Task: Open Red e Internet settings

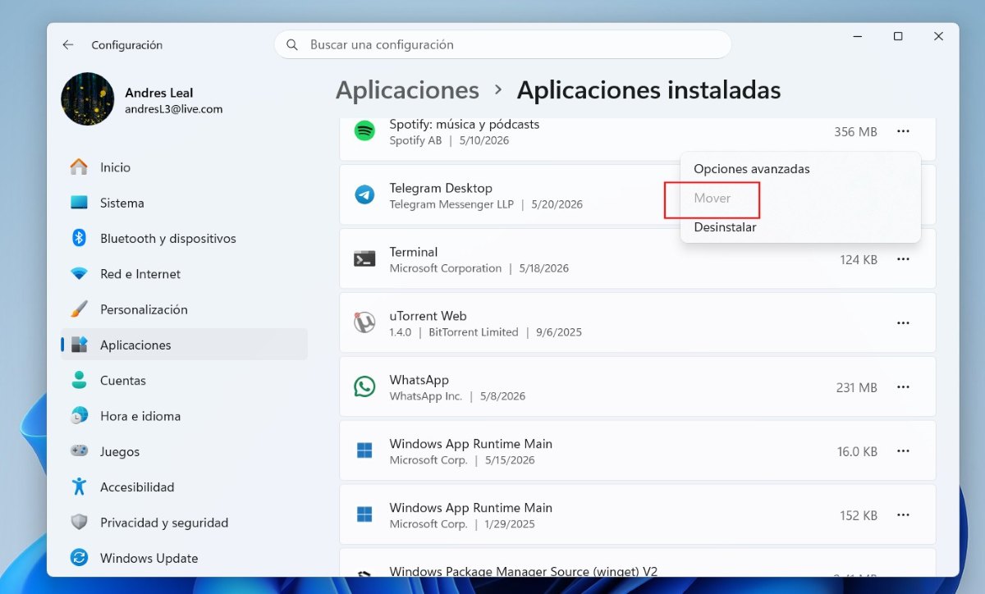Action: (x=184, y=274)
